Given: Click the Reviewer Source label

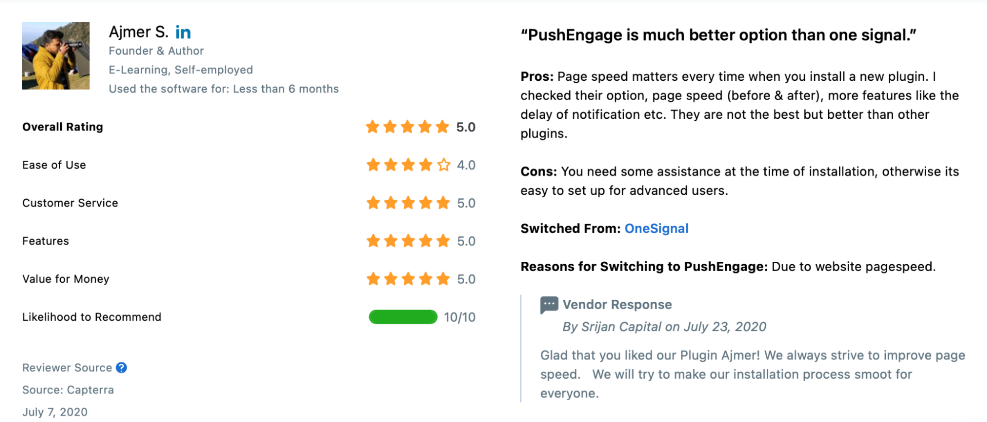Looking at the screenshot, I should 67,368.
